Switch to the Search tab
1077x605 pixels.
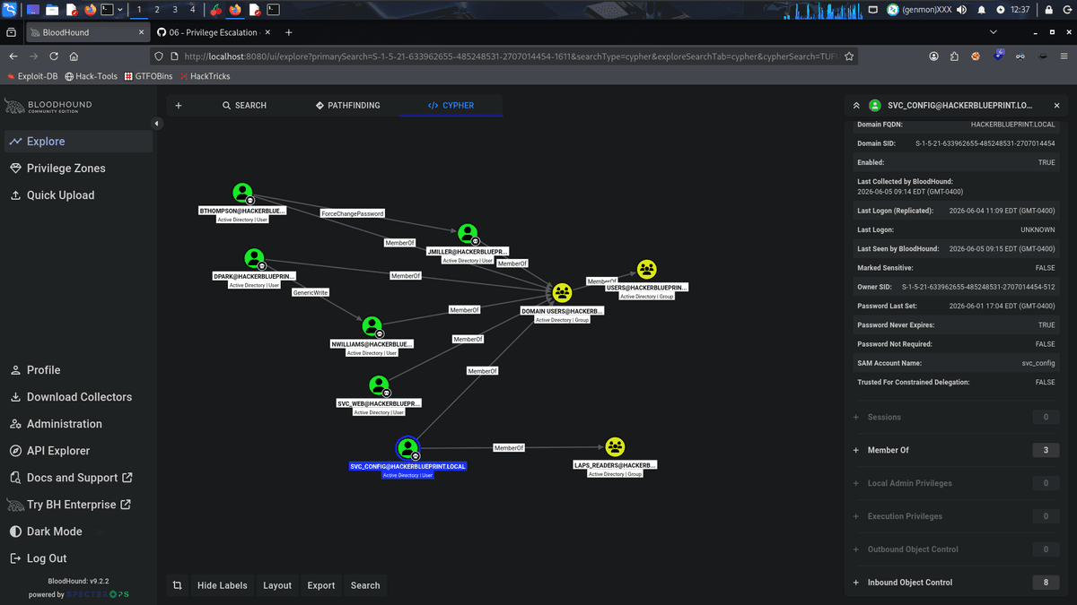tap(244, 106)
